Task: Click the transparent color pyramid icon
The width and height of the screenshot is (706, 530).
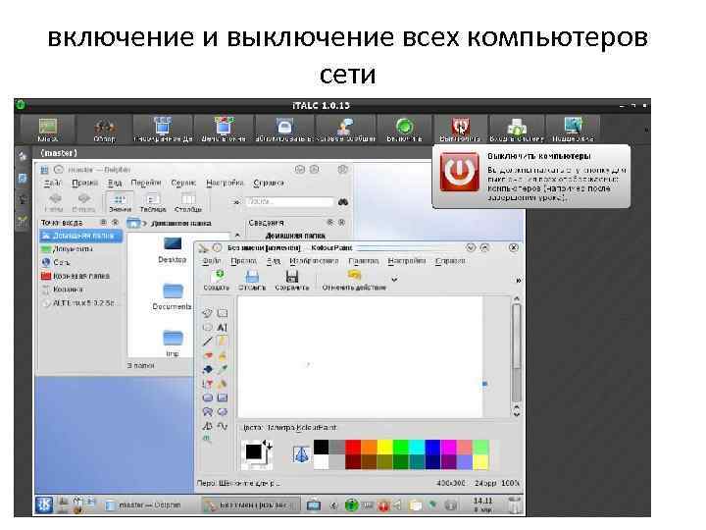Action: (x=301, y=453)
